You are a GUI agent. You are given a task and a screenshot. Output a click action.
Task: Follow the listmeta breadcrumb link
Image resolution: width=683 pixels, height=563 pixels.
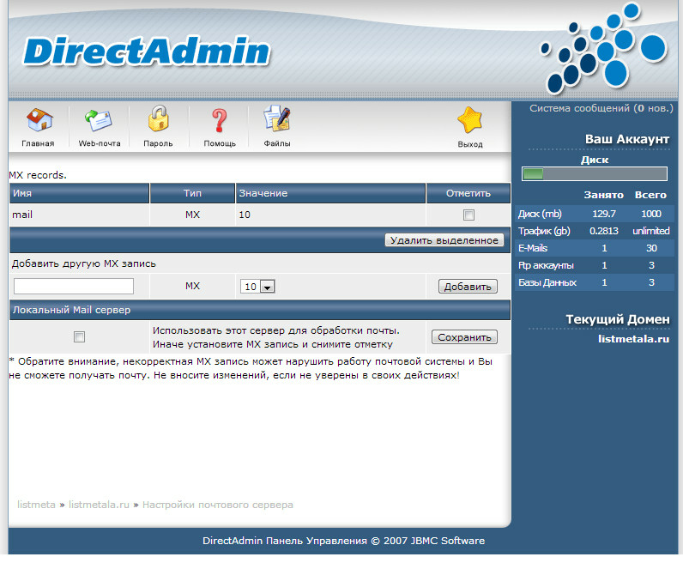coord(36,505)
